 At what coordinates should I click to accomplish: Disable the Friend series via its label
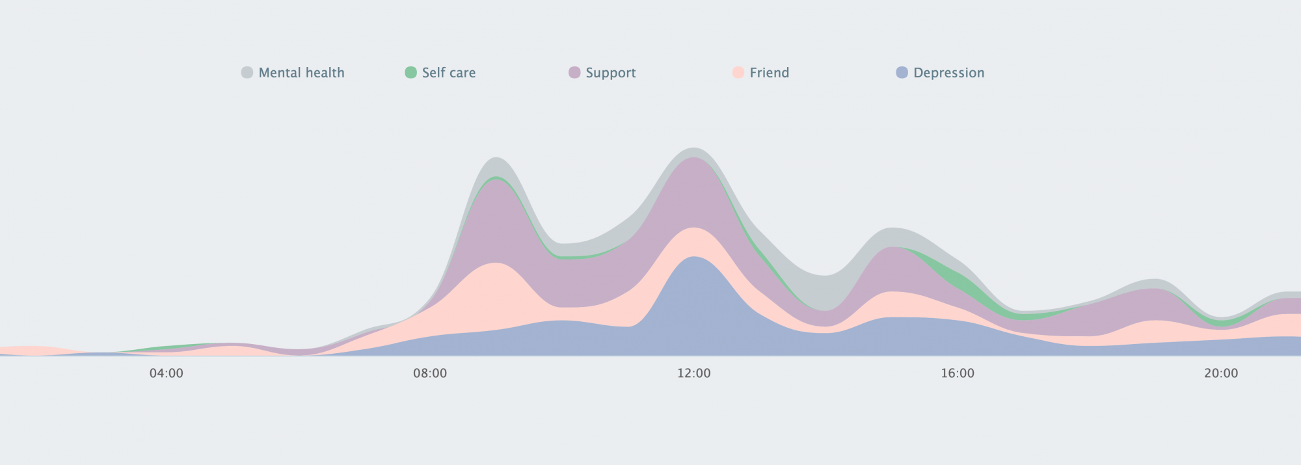(769, 73)
